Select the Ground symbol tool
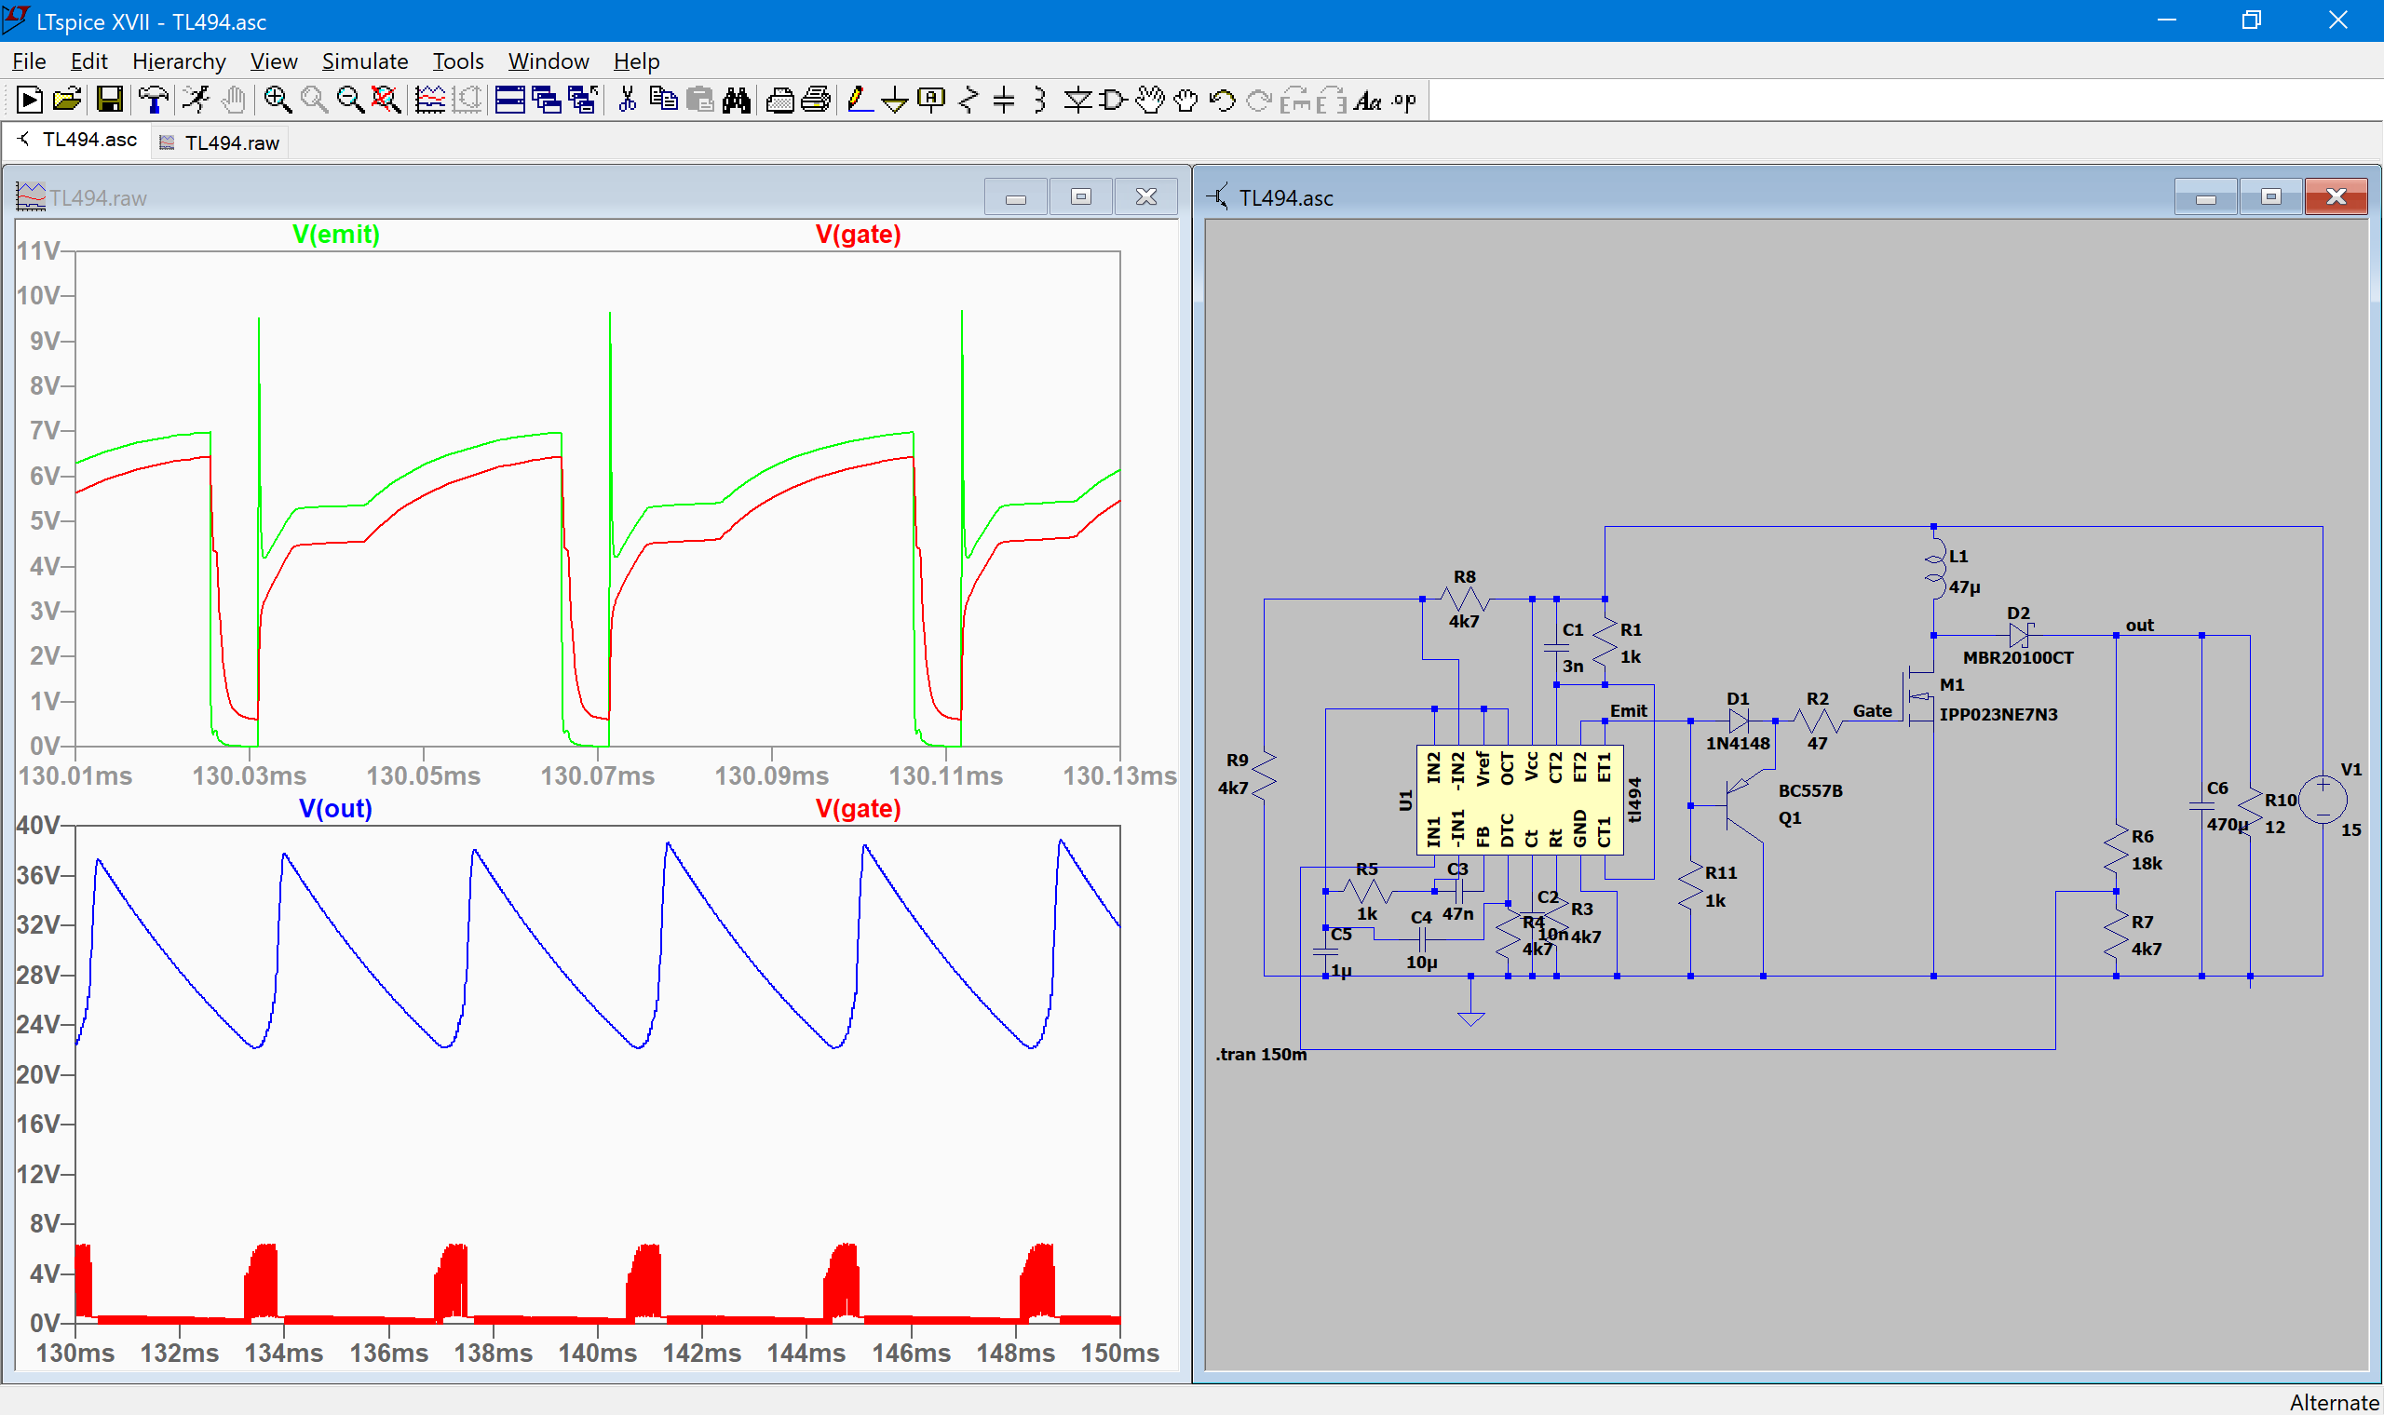The height and width of the screenshot is (1415, 2384). (x=895, y=101)
